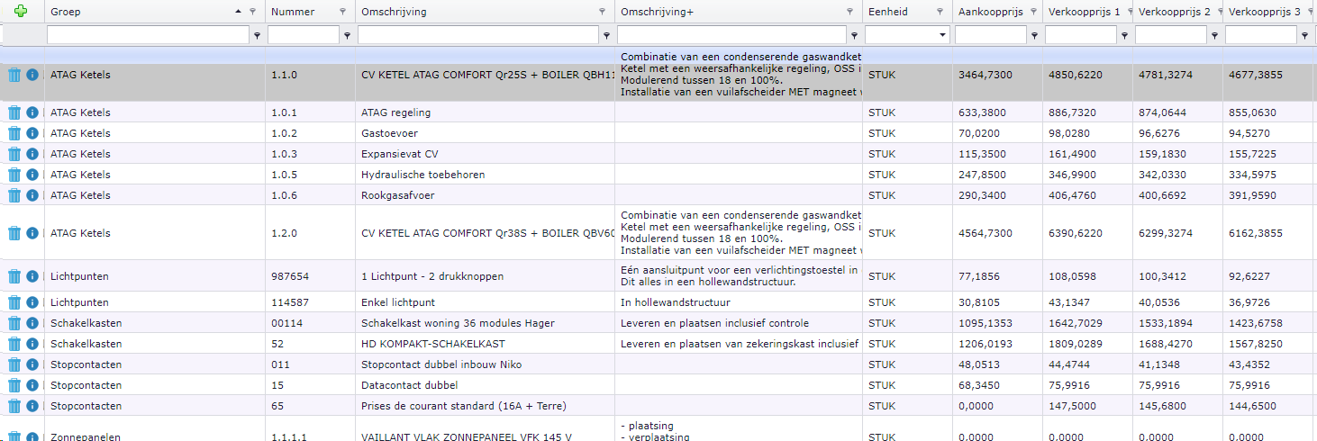Screen dimensions: 1317x441
Task: Open info for article 1.1.0
Action: 32,75
